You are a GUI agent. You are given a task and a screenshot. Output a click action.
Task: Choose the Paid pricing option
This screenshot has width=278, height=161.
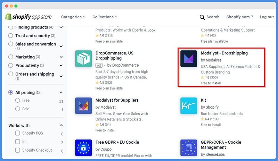click(18, 109)
